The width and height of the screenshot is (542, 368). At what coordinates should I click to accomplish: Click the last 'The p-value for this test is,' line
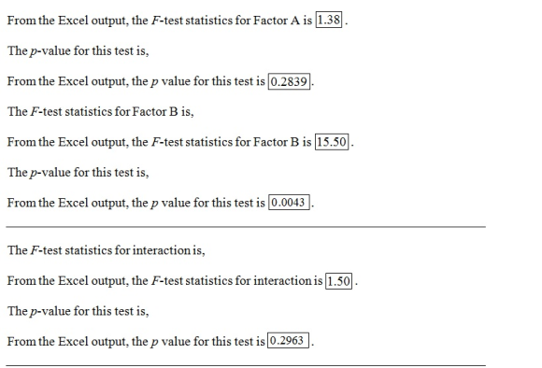pos(78,311)
